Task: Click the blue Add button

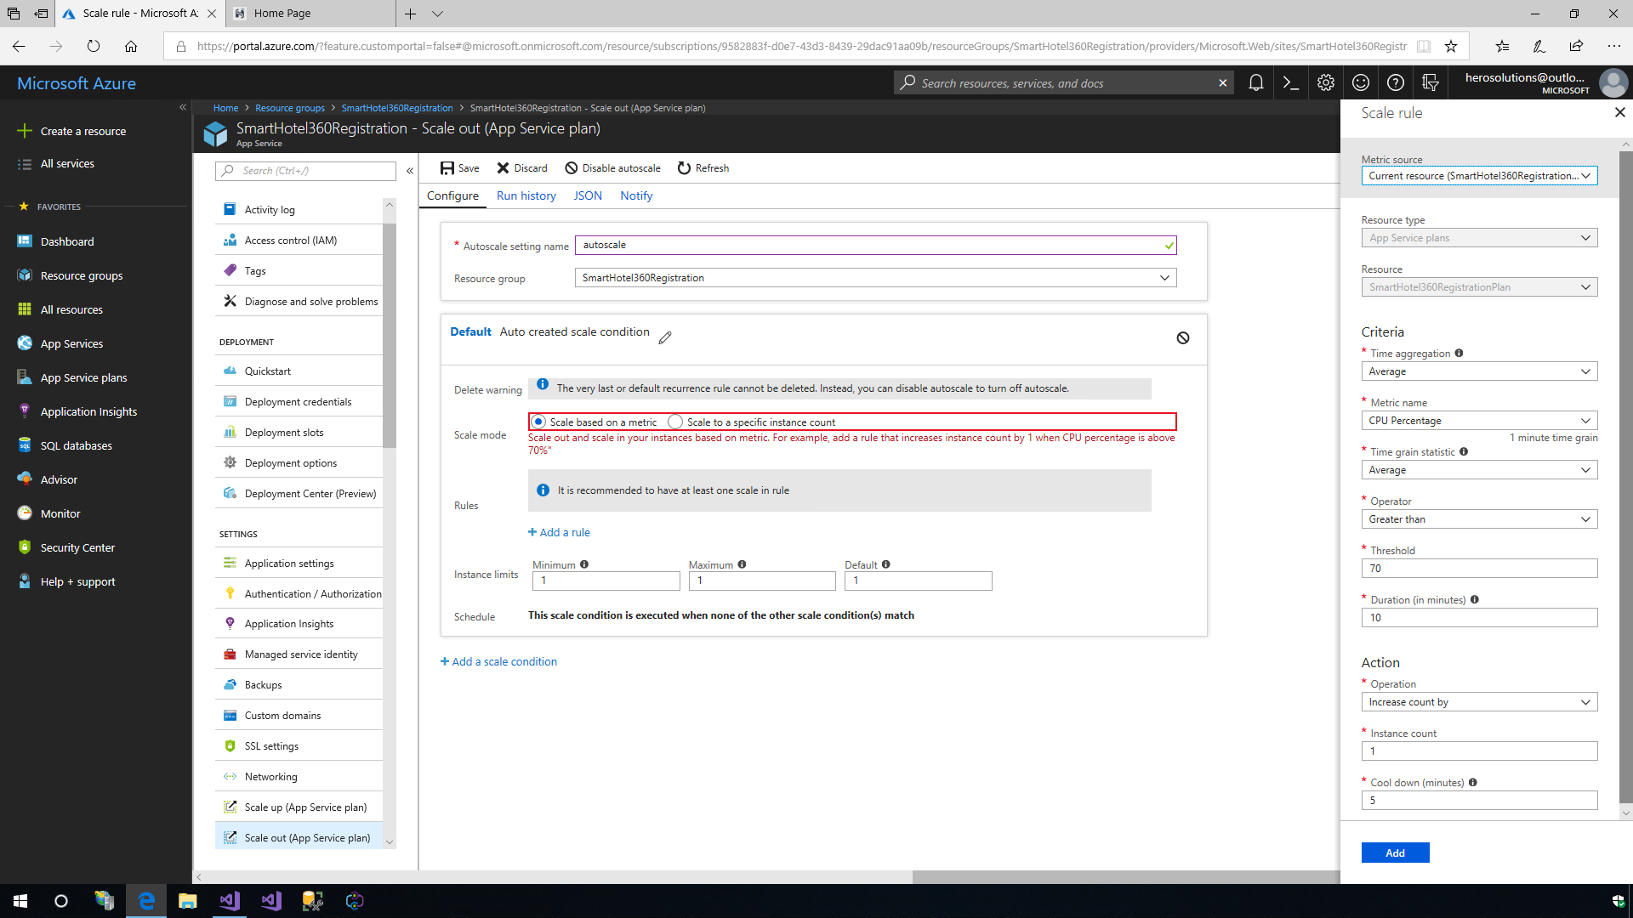Action: pyautogui.click(x=1395, y=853)
